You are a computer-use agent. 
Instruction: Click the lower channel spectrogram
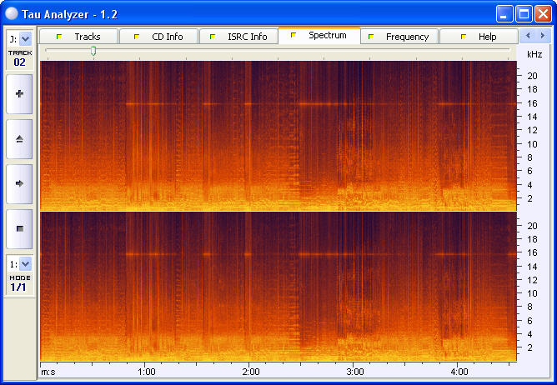click(278, 287)
